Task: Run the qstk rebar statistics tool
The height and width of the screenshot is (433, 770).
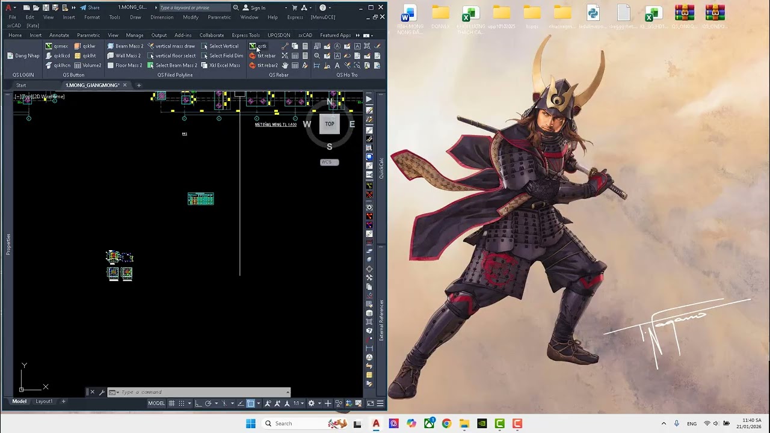Action: pos(258,46)
